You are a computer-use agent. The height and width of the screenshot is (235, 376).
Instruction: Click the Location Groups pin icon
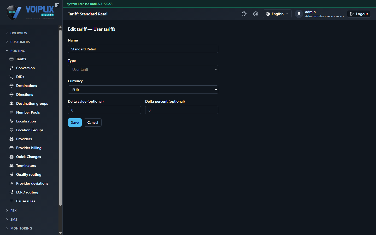click(x=11, y=130)
